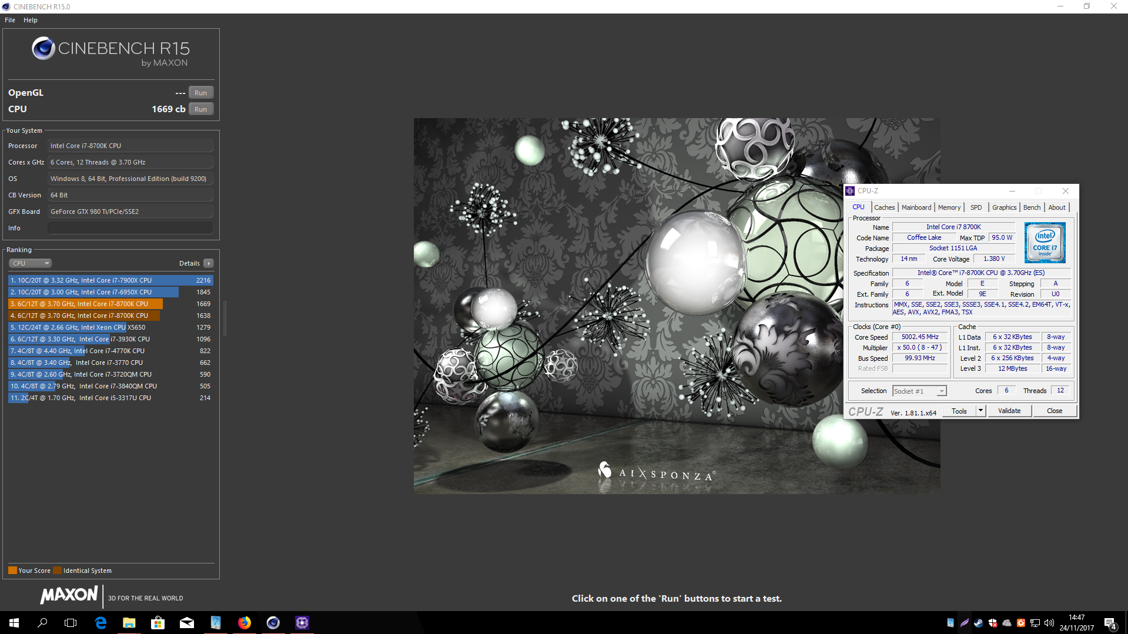Open volume control tray icon
The image size is (1128, 634).
point(1049,623)
